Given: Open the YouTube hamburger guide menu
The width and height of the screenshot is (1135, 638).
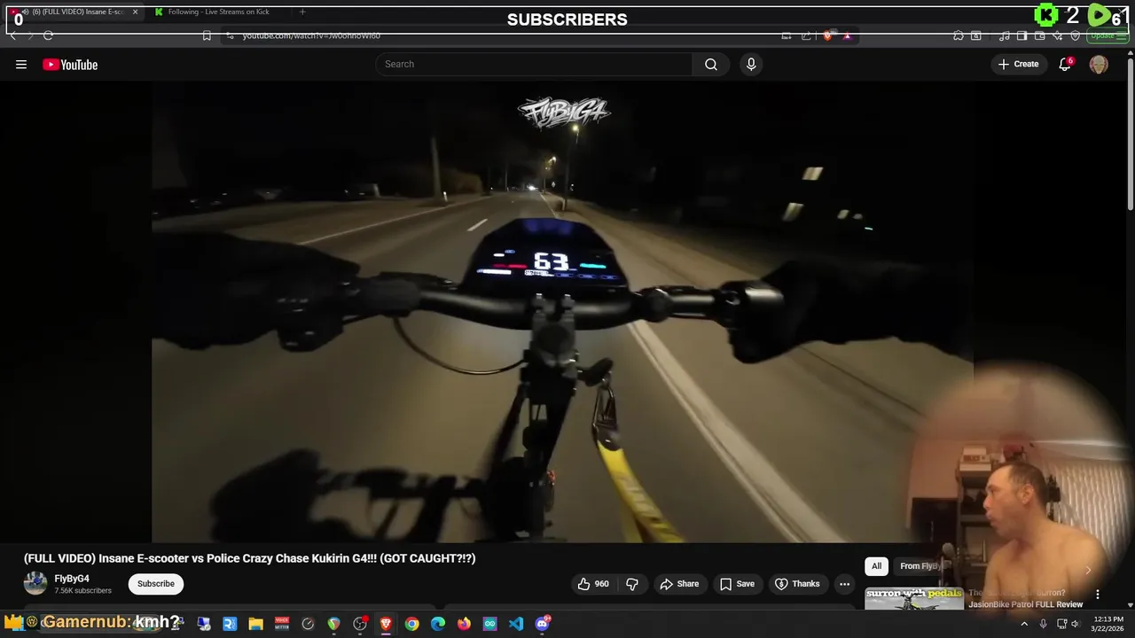Looking at the screenshot, I should pos(21,64).
